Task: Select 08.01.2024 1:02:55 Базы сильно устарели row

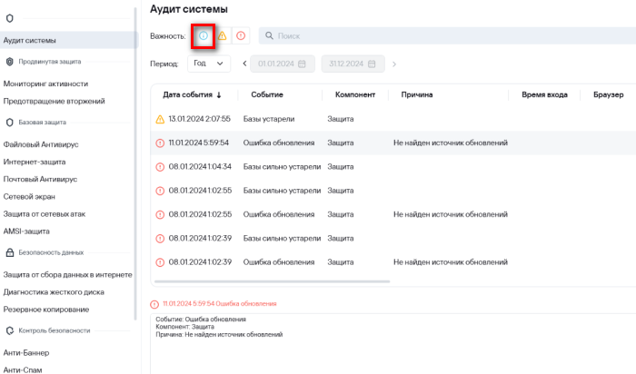Action: tap(393, 191)
